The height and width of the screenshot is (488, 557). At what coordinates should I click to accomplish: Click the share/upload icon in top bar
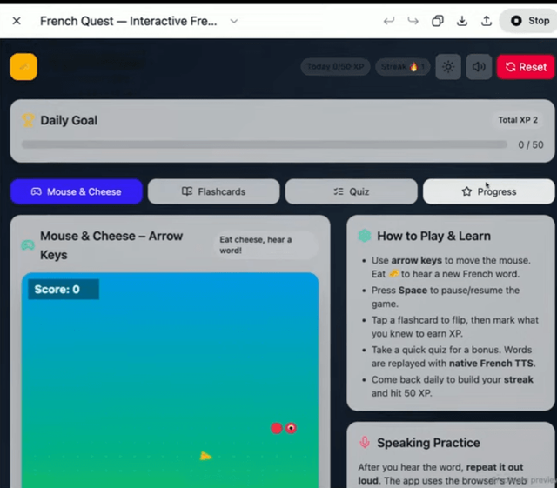487,21
